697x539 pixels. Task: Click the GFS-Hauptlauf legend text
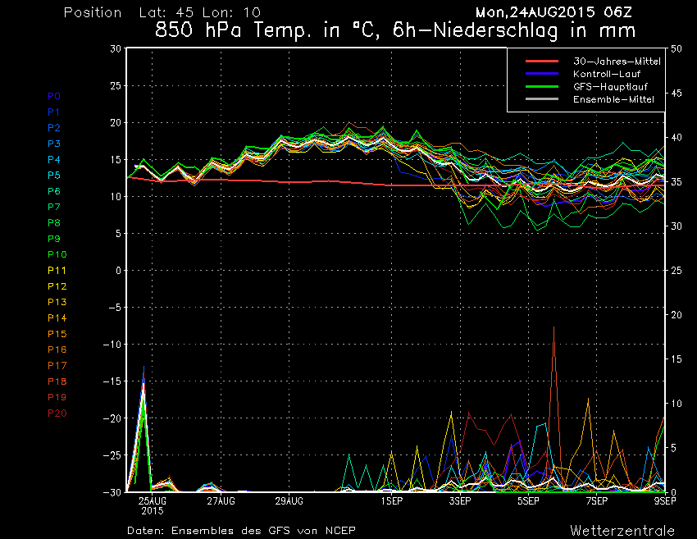coord(610,87)
